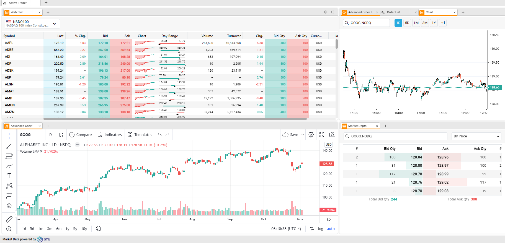Open Watchlist panel settings gear
Screen dimensions: 505x243
pyautogui.click(x=326, y=12)
